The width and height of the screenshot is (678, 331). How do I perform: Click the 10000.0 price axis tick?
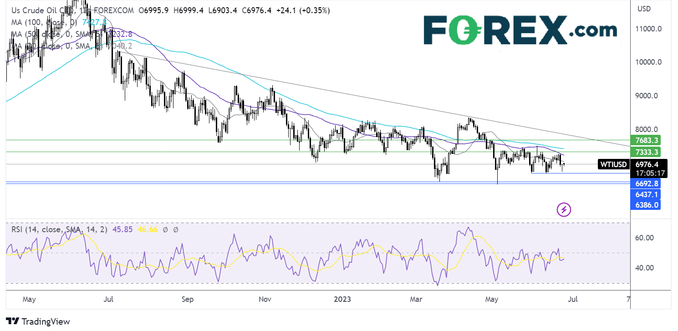tap(648, 62)
